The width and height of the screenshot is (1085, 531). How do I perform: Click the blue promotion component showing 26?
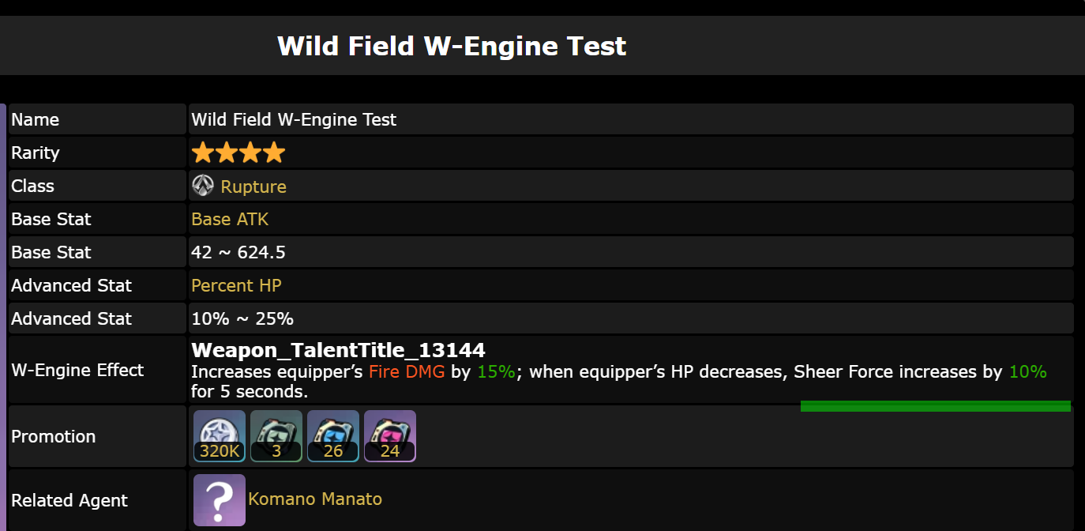[x=333, y=435]
